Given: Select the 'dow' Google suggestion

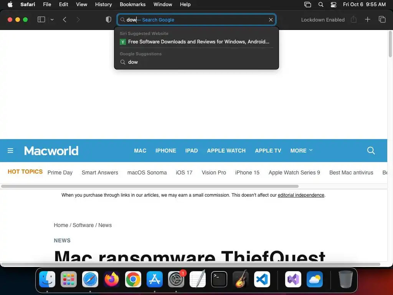Looking at the screenshot, I should (x=196, y=62).
